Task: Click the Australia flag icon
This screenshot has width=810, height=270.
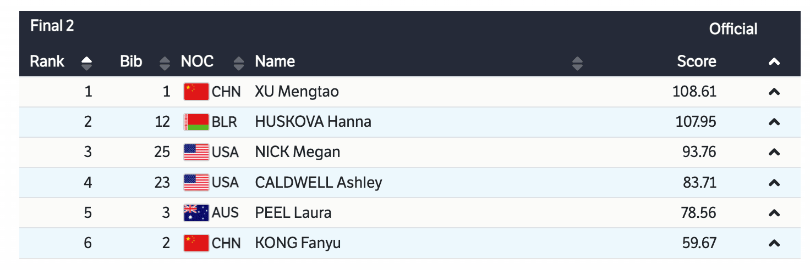Action: pyautogui.click(x=196, y=212)
